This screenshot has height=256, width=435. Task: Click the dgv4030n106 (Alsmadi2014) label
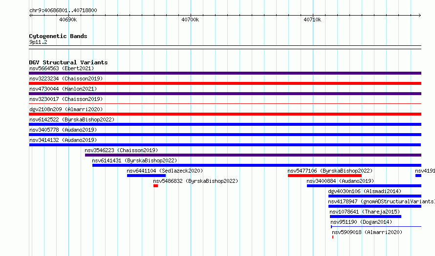365,191
